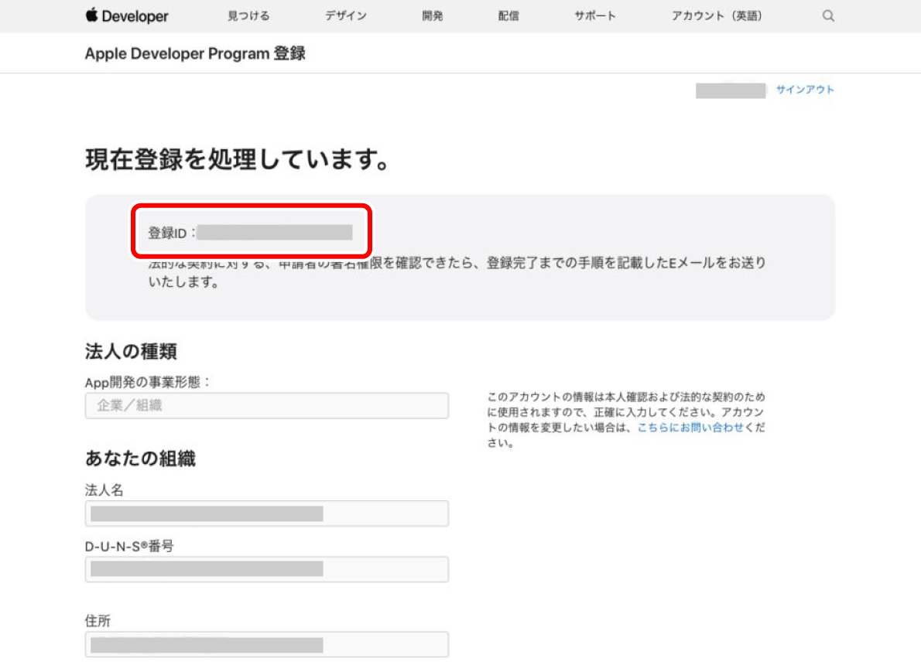The width and height of the screenshot is (921, 665).
Task: Click the redacted 登録ID value
Action: coord(275,232)
